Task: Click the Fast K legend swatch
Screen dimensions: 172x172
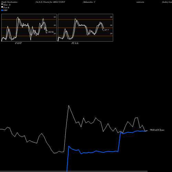Action: tap(2, 7)
